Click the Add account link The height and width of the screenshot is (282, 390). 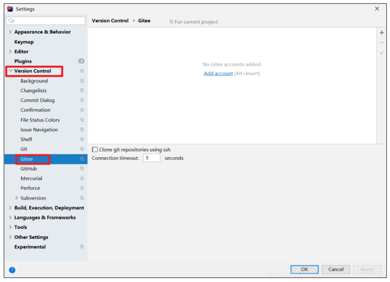(218, 74)
